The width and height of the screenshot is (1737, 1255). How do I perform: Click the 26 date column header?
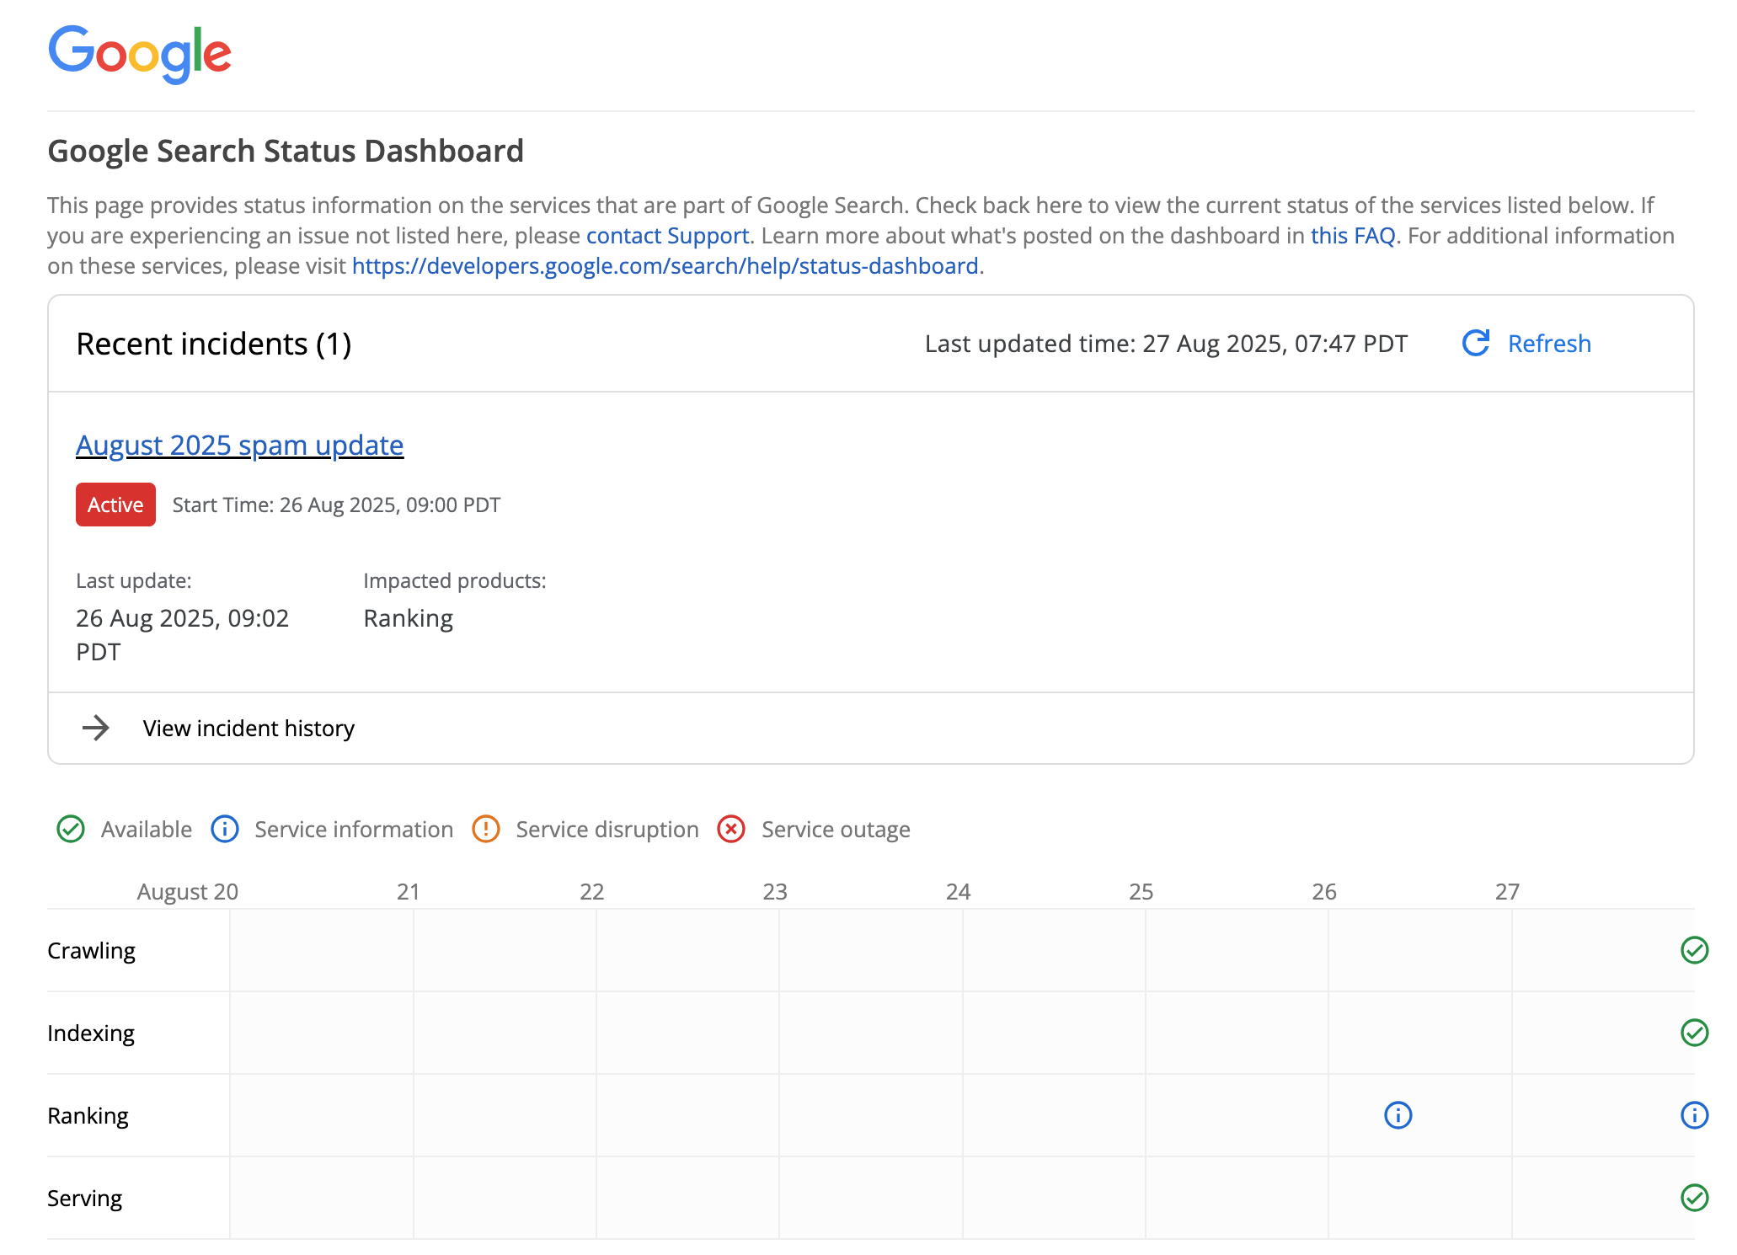point(1324,891)
